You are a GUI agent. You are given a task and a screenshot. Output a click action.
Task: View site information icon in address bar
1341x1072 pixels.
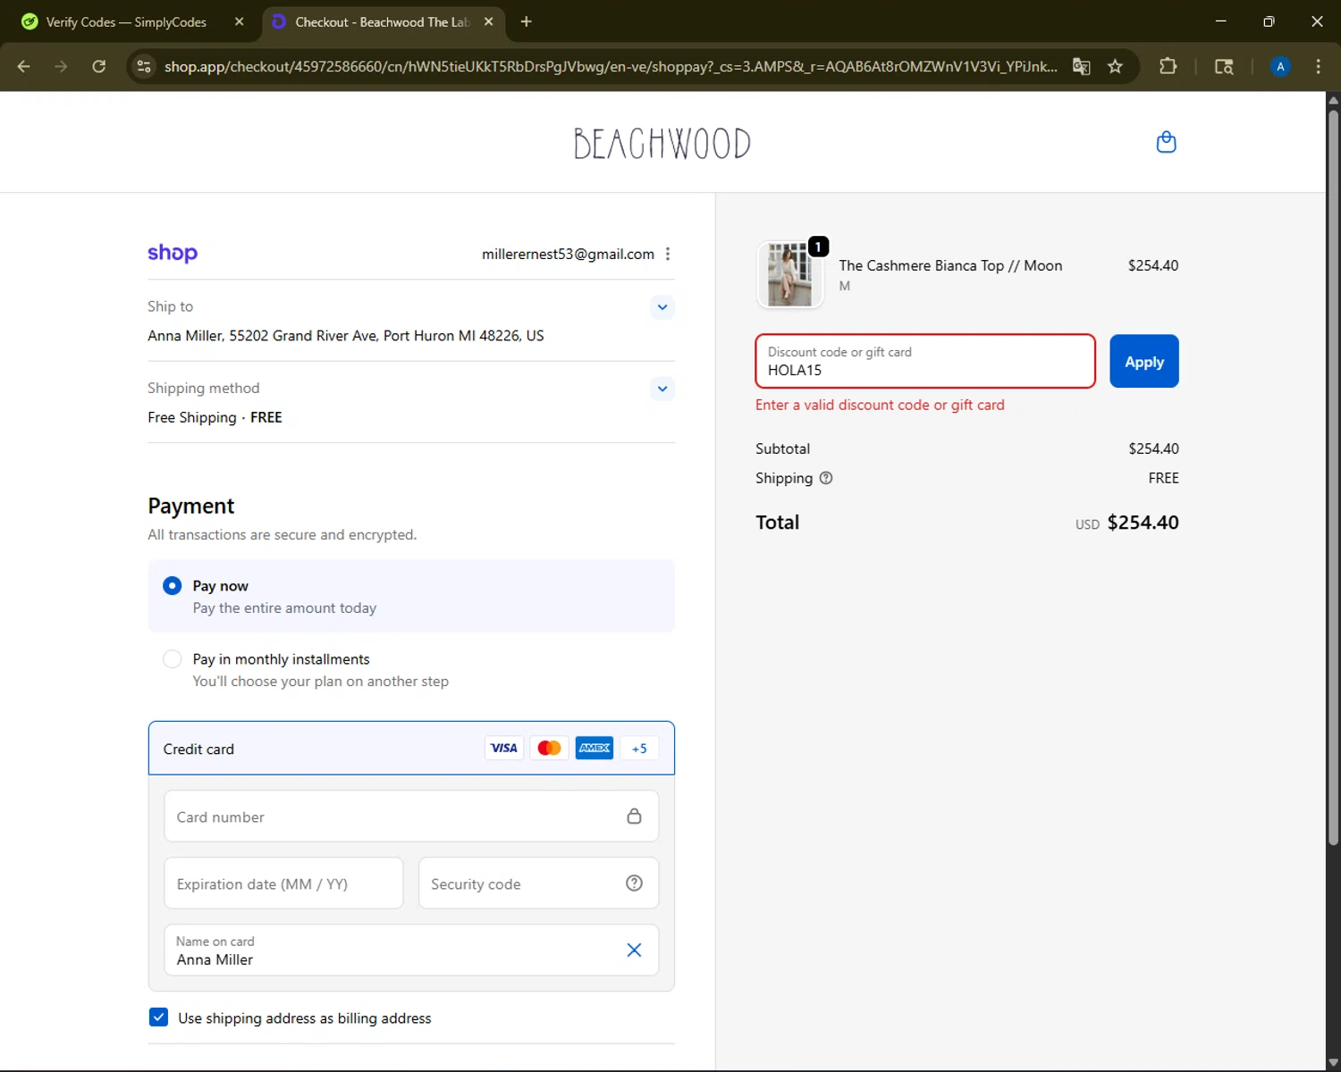point(144,66)
